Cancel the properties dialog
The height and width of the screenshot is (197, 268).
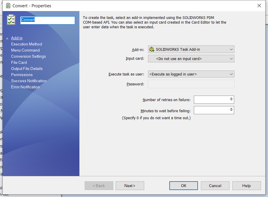coord(215,186)
